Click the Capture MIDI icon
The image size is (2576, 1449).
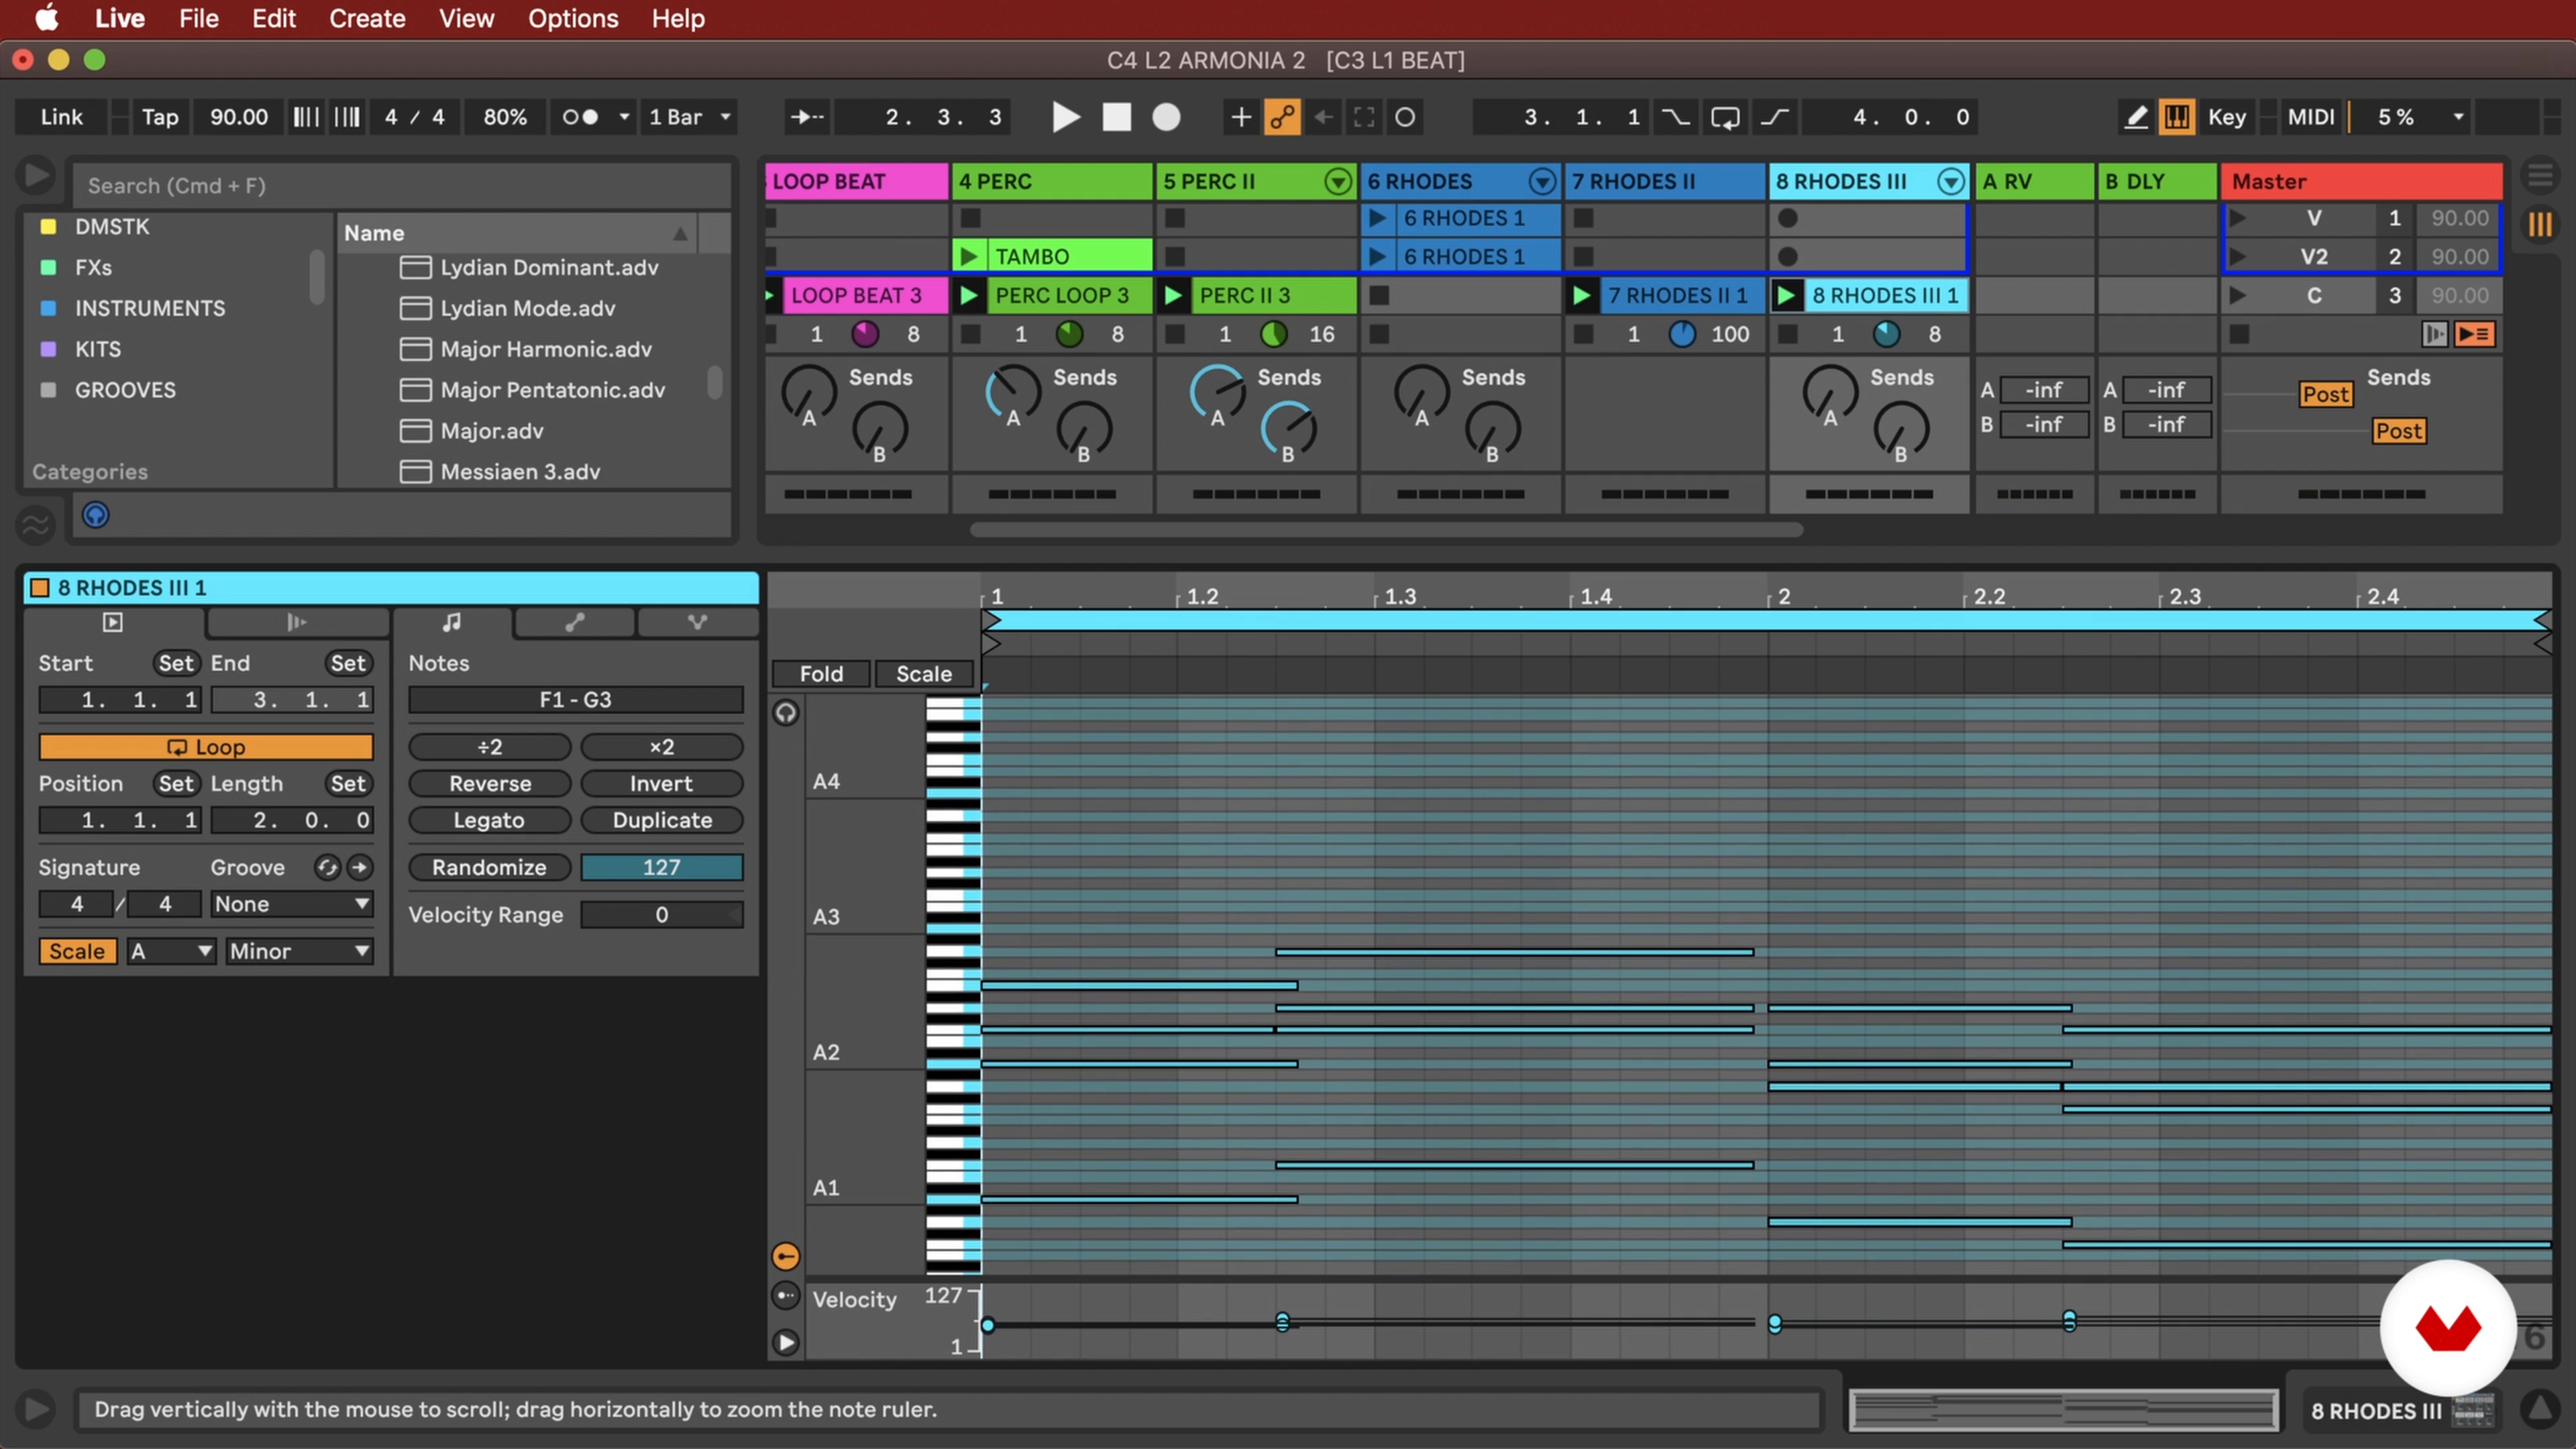pos(1364,117)
